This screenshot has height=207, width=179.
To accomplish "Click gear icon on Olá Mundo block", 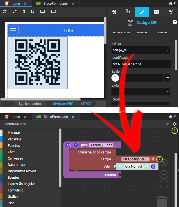I will 153,166.
